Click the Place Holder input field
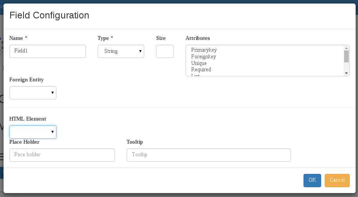The height and width of the screenshot is (197, 358). pos(62,155)
